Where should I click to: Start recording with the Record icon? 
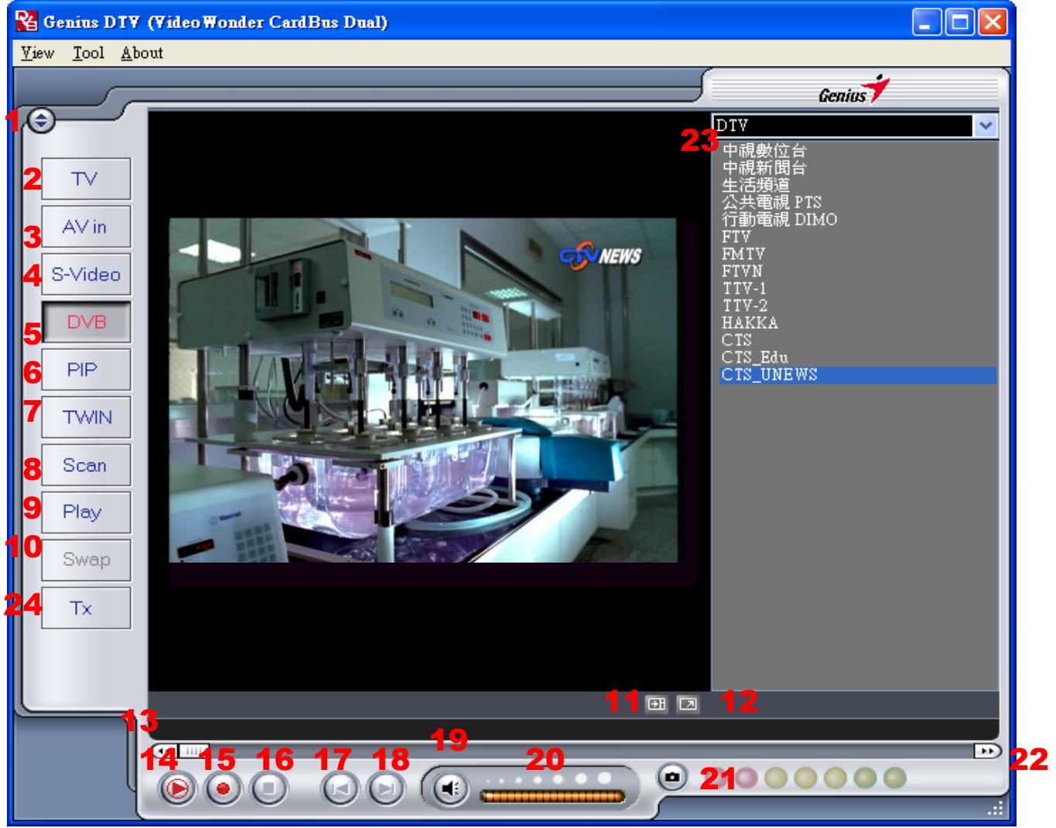[x=224, y=789]
